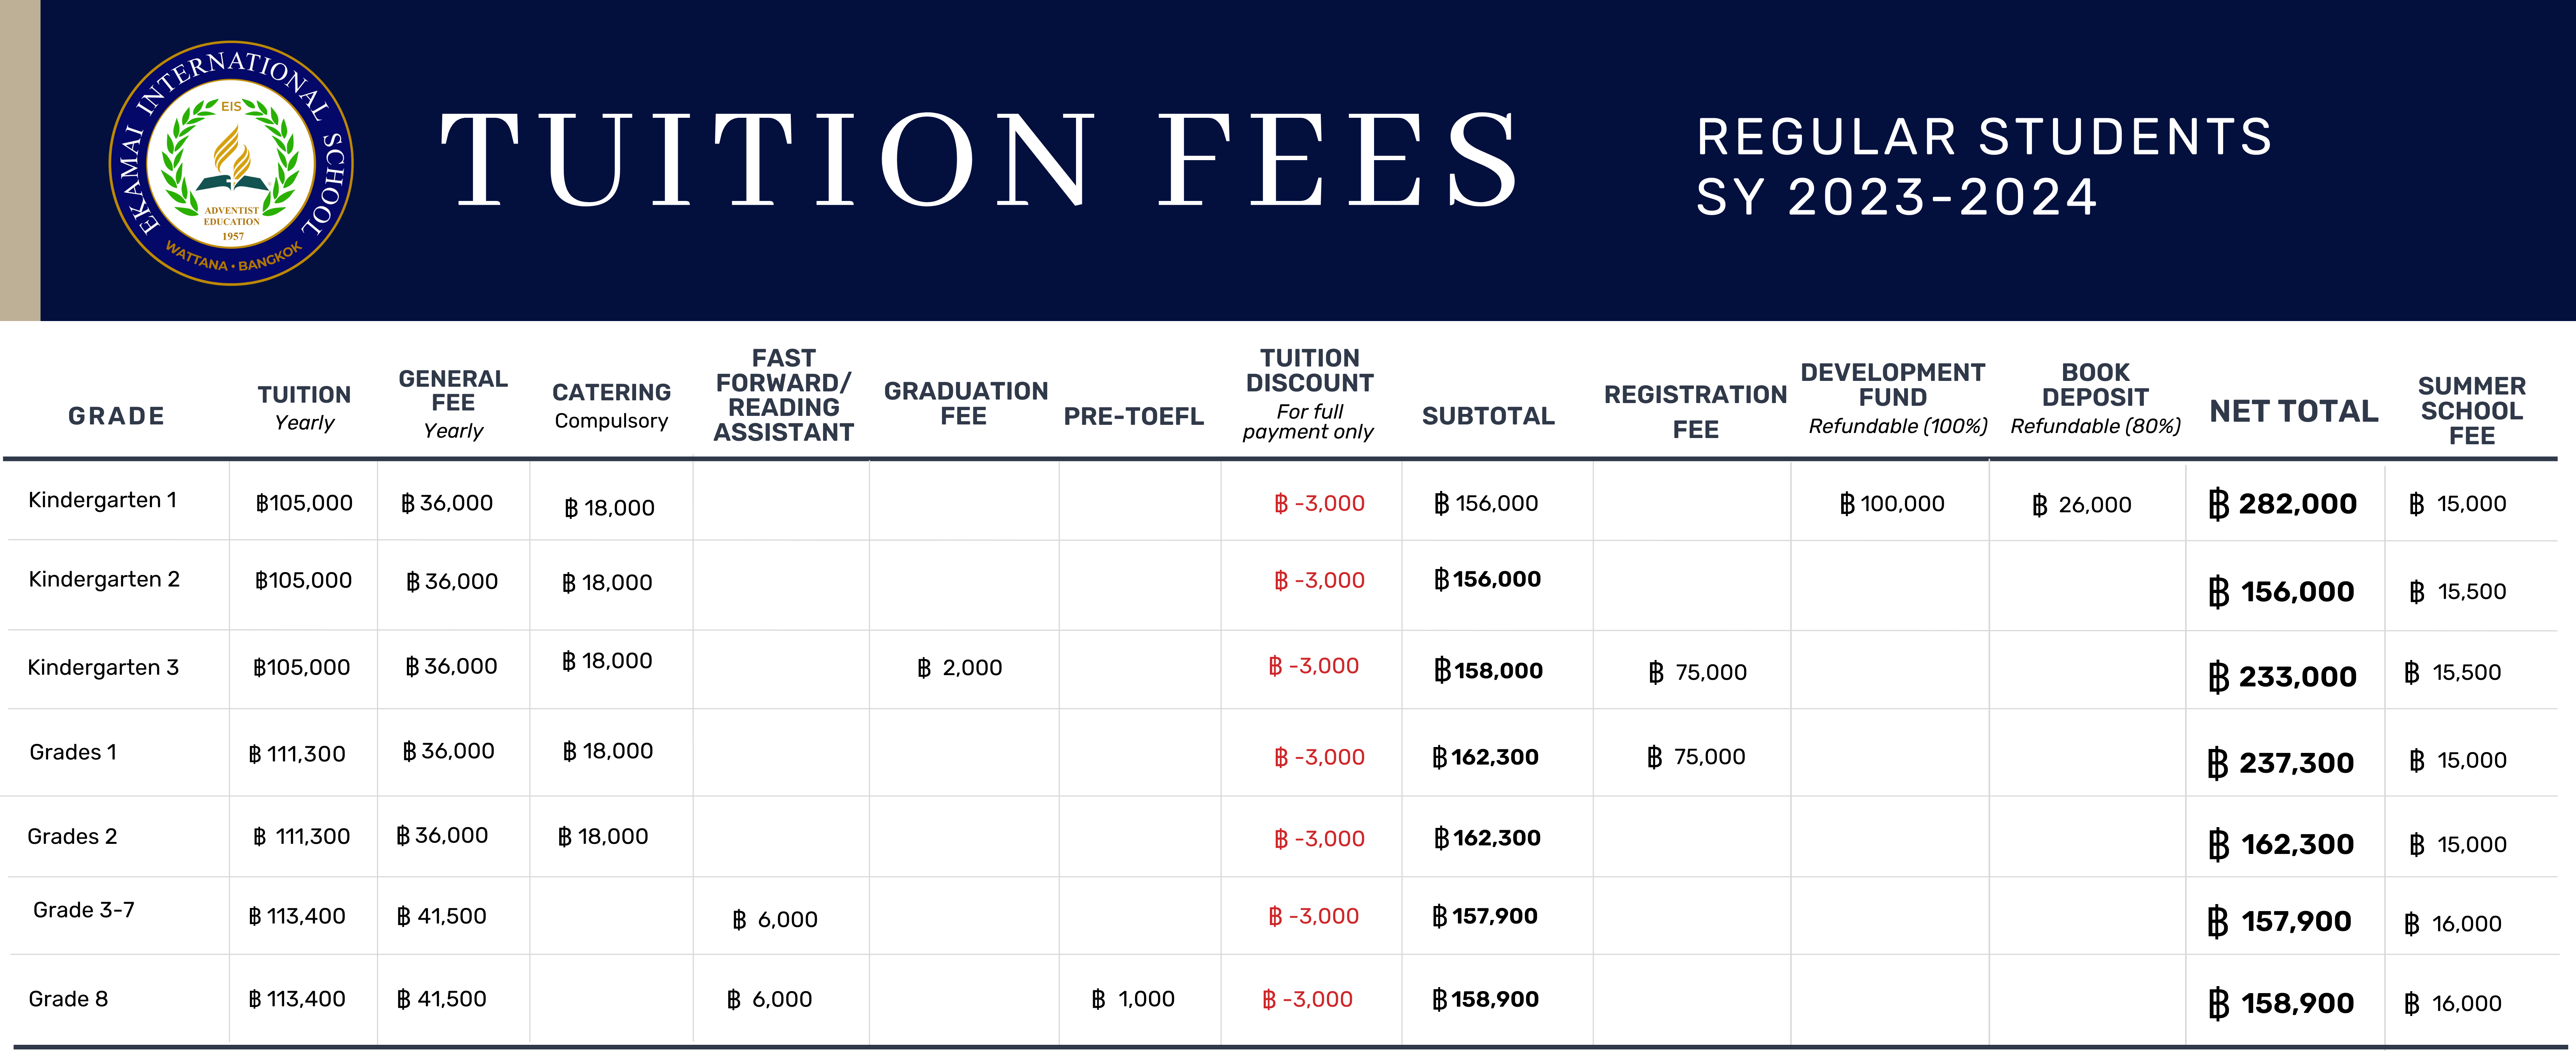Click the GRADE column header
2576x1051 pixels.
116,416
